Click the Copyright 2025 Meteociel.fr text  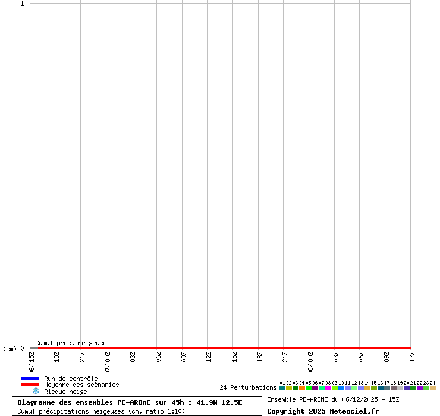(x=323, y=411)
